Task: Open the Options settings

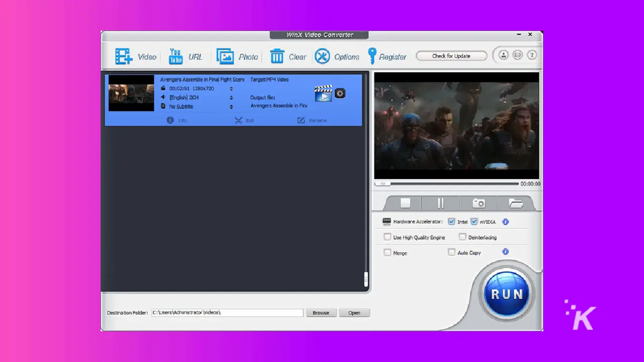Action: coord(337,56)
